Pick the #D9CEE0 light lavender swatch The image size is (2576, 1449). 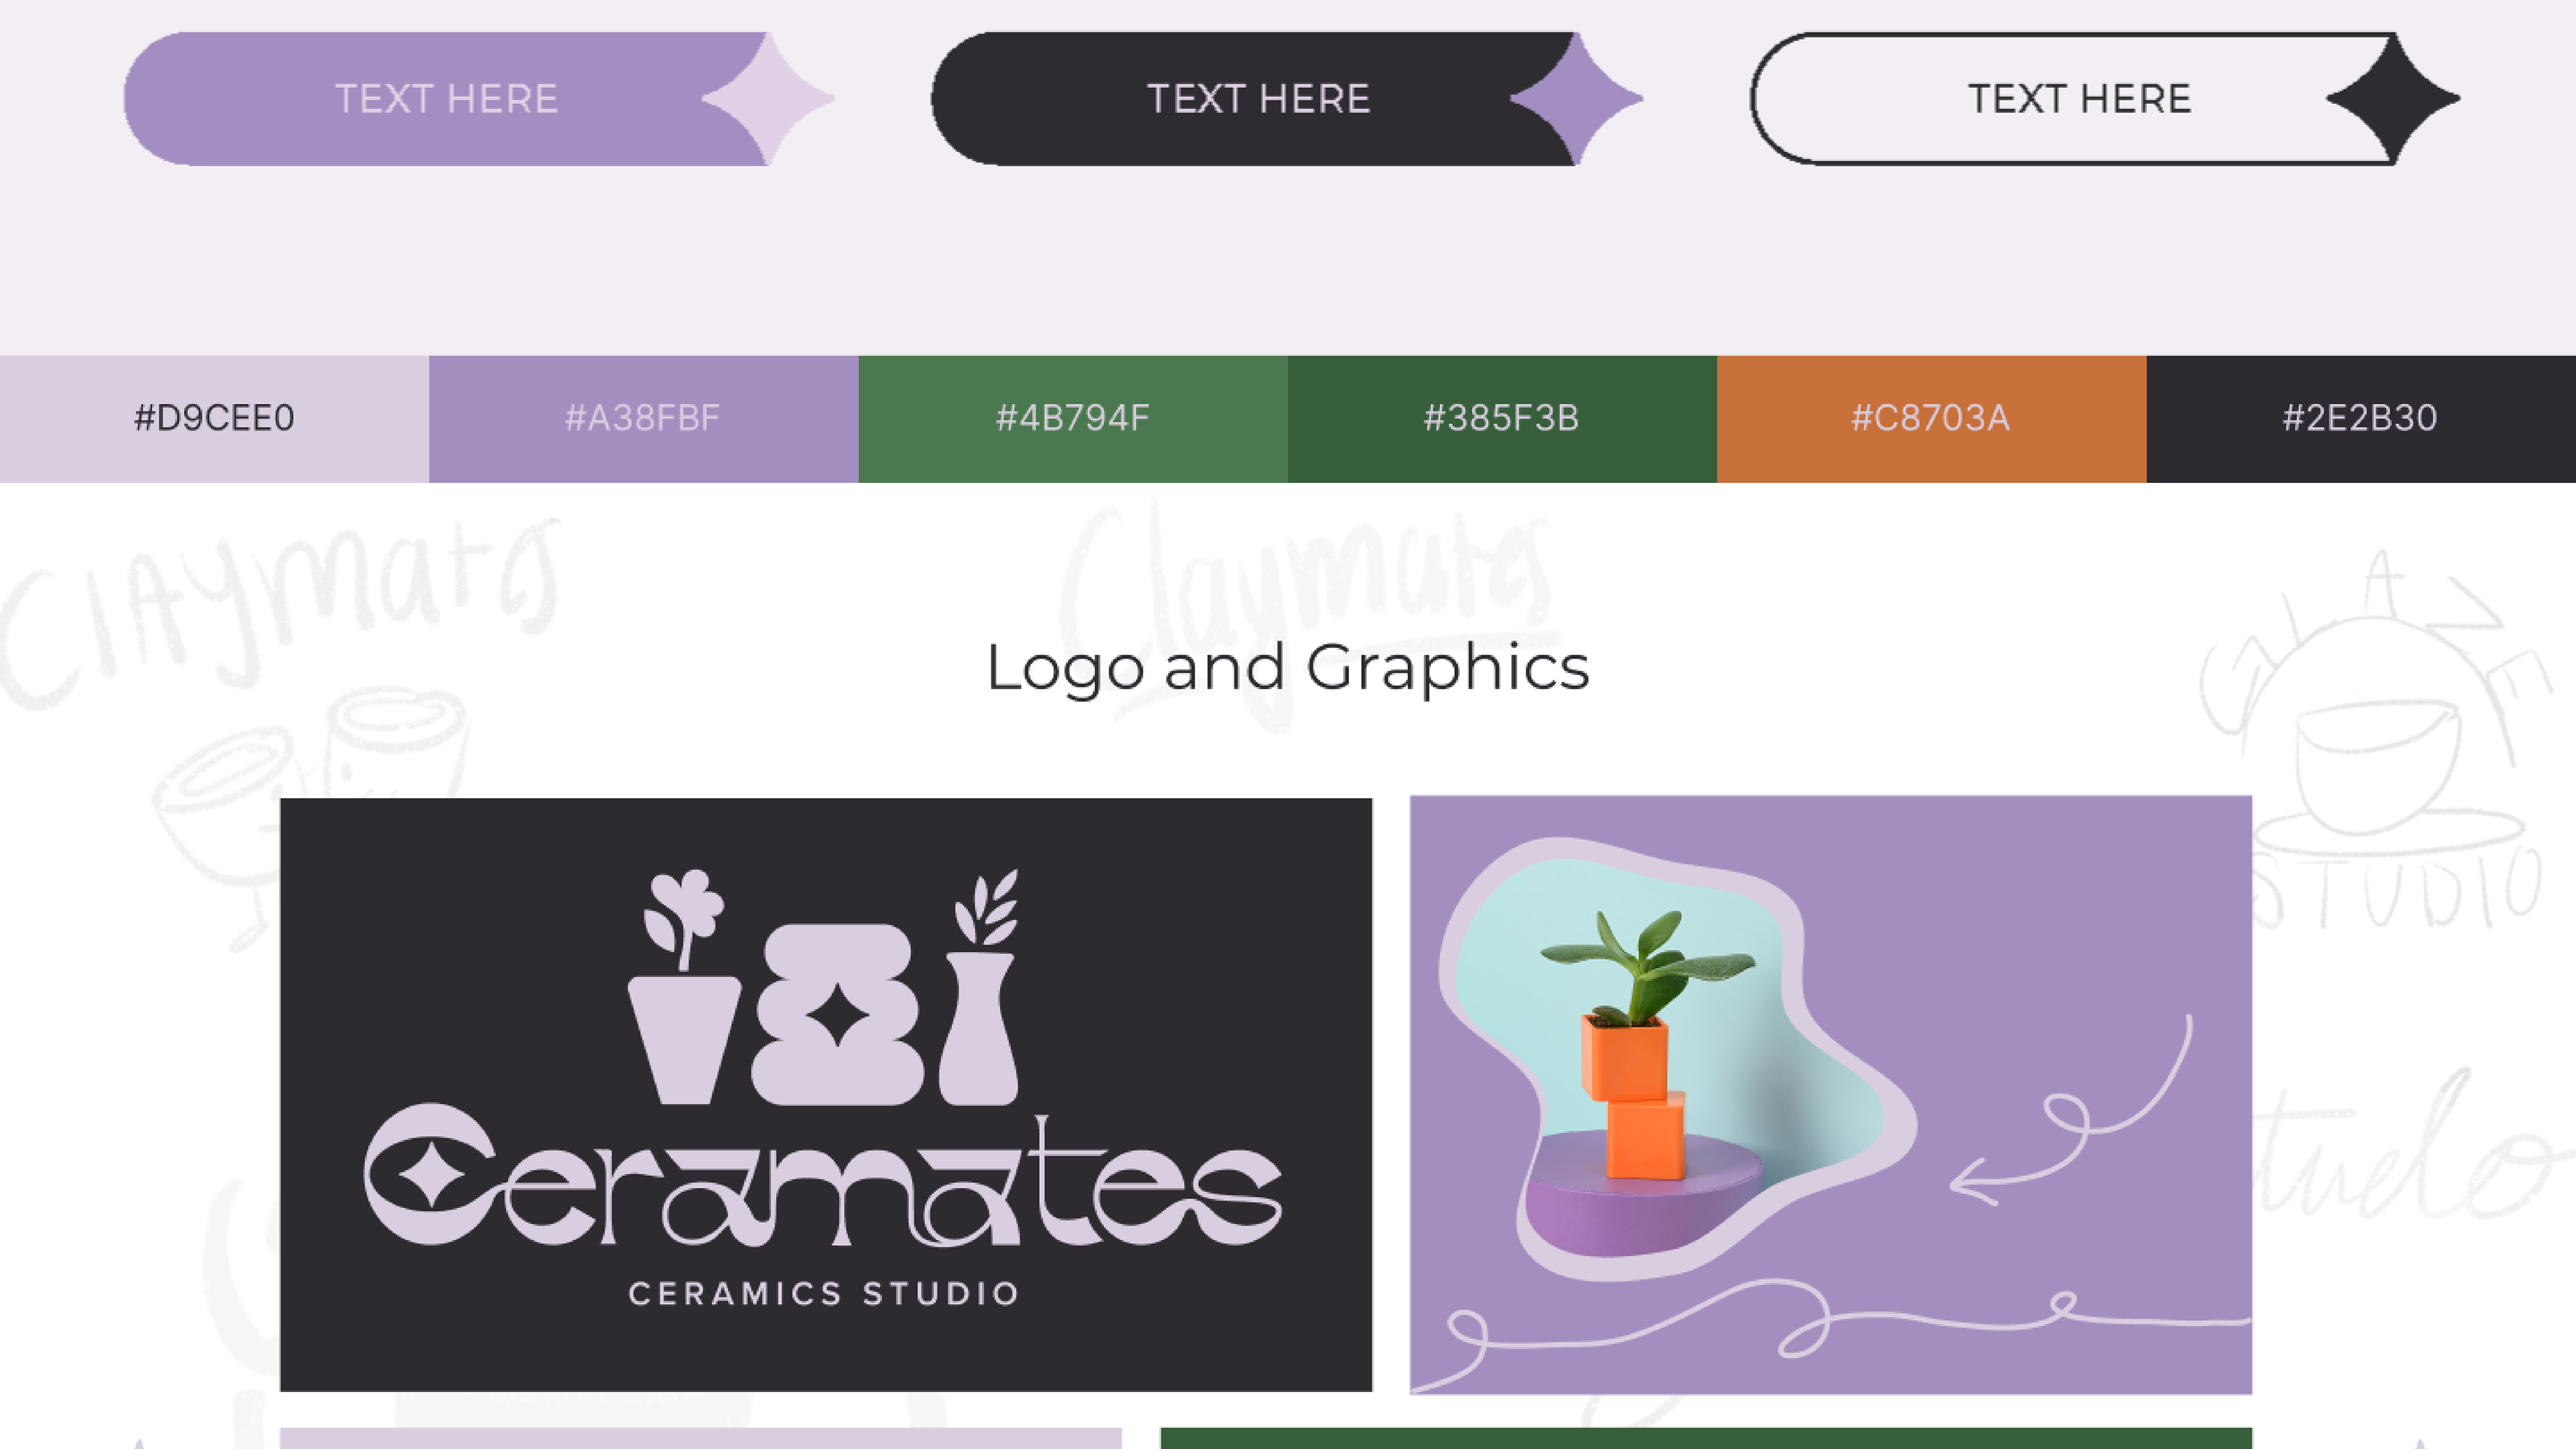pyautogui.click(x=214, y=418)
